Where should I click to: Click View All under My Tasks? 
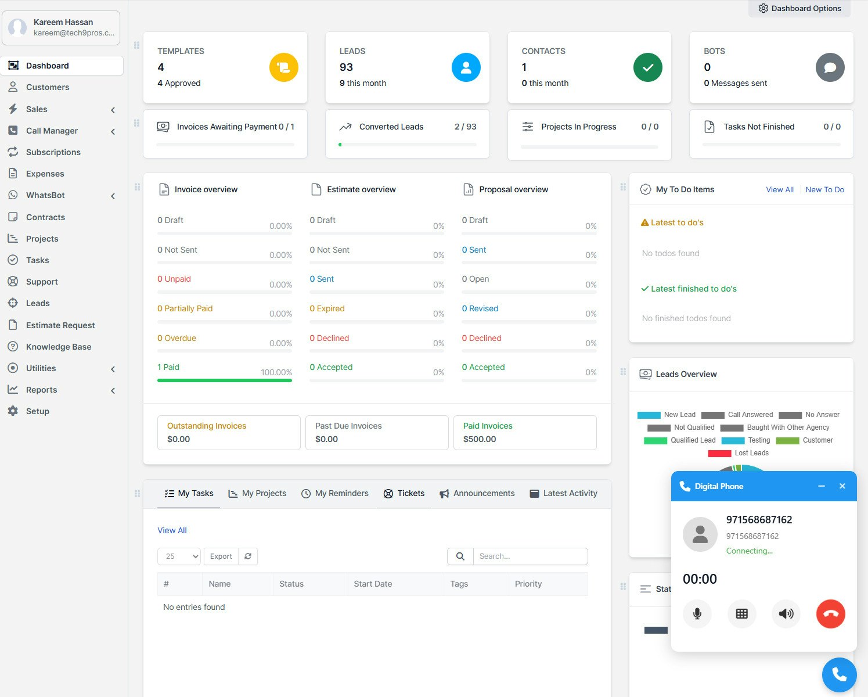[x=172, y=530]
